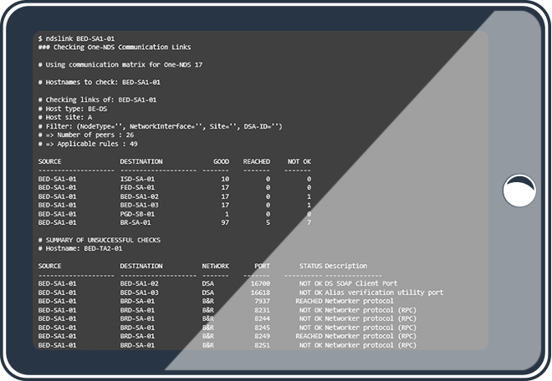Select the '# Filter: (NodeType=...' line

click(x=161, y=126)
